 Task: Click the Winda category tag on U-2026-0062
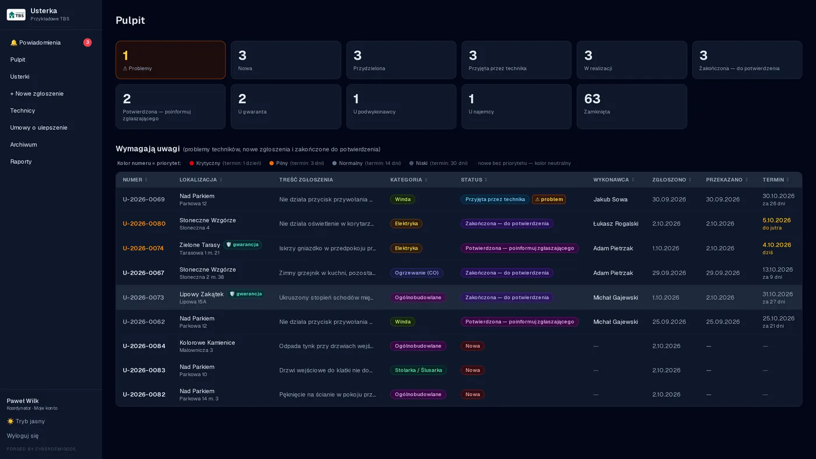click(403, 322)
